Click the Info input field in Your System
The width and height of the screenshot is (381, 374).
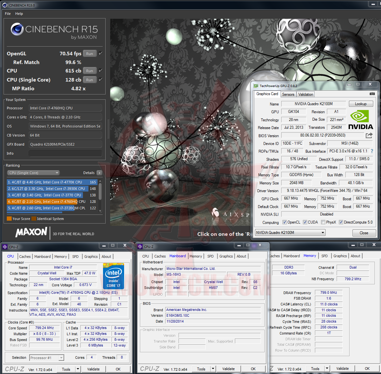point(65,153)
